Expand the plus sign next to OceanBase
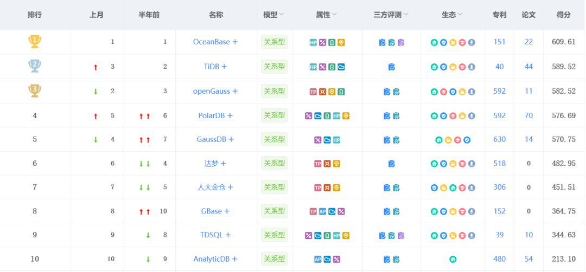 pos(235,42)
